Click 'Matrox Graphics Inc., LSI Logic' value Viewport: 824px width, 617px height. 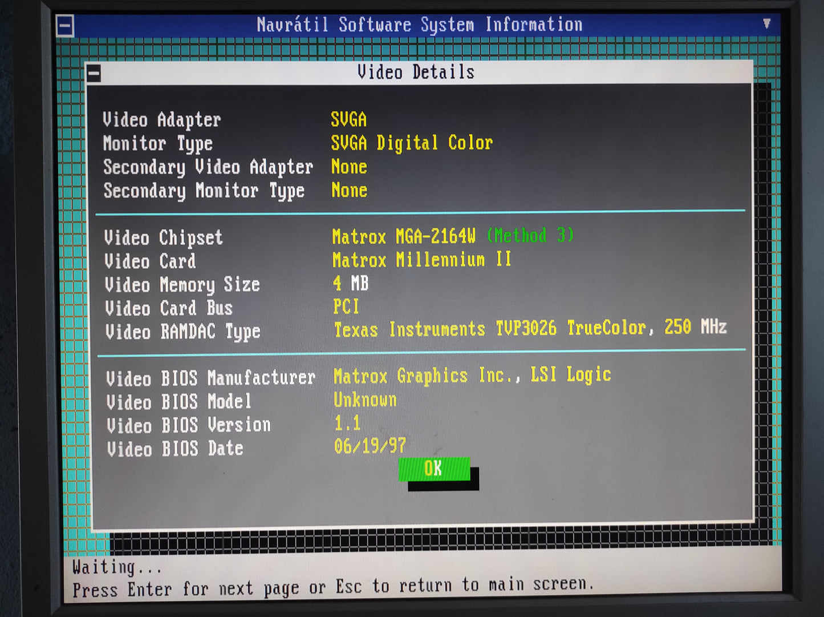pyautogui.click(x=472, y=376)
